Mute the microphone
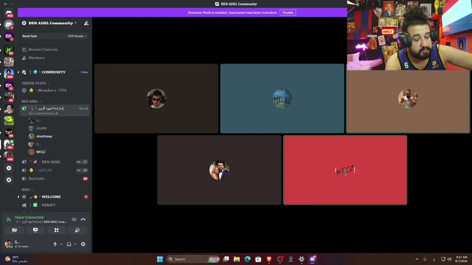Viewport: 472px width, 265px height. tap(55, 244)
